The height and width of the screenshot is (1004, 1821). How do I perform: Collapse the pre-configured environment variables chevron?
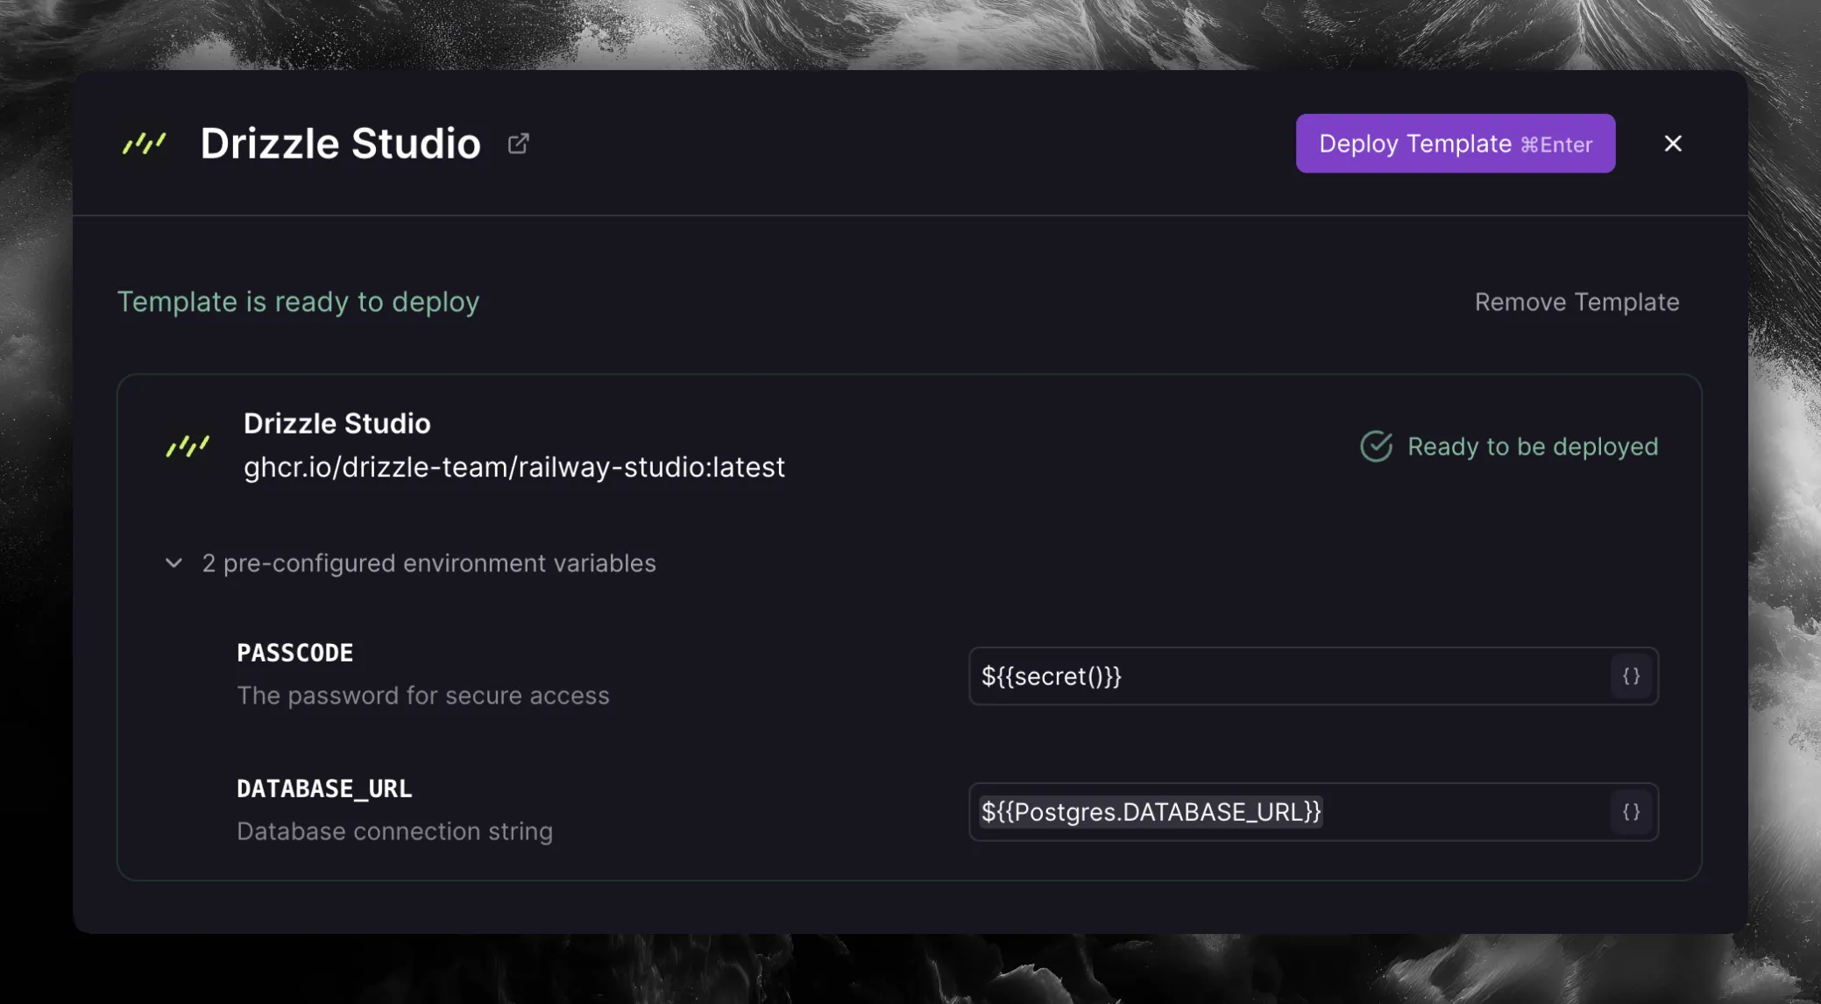click(x=174, y=563)
